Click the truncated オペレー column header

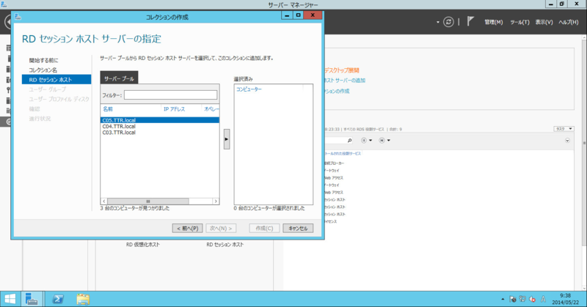pyautogui.click(x=211, y=109)
